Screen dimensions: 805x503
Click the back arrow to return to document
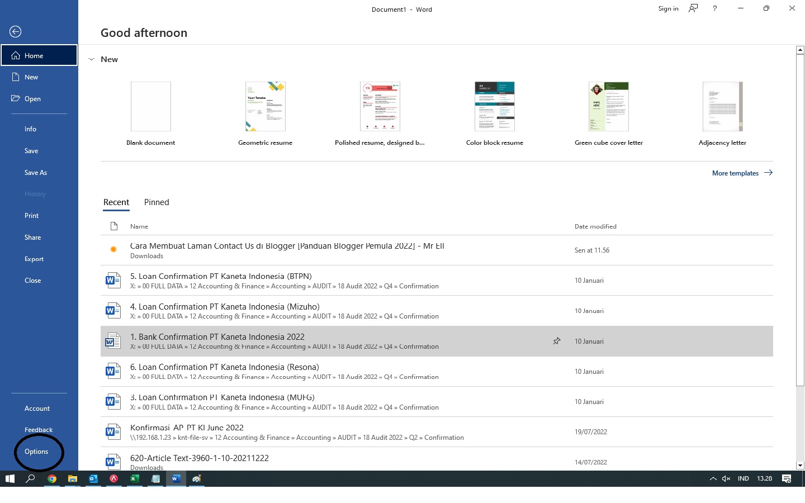coord(16,32)
